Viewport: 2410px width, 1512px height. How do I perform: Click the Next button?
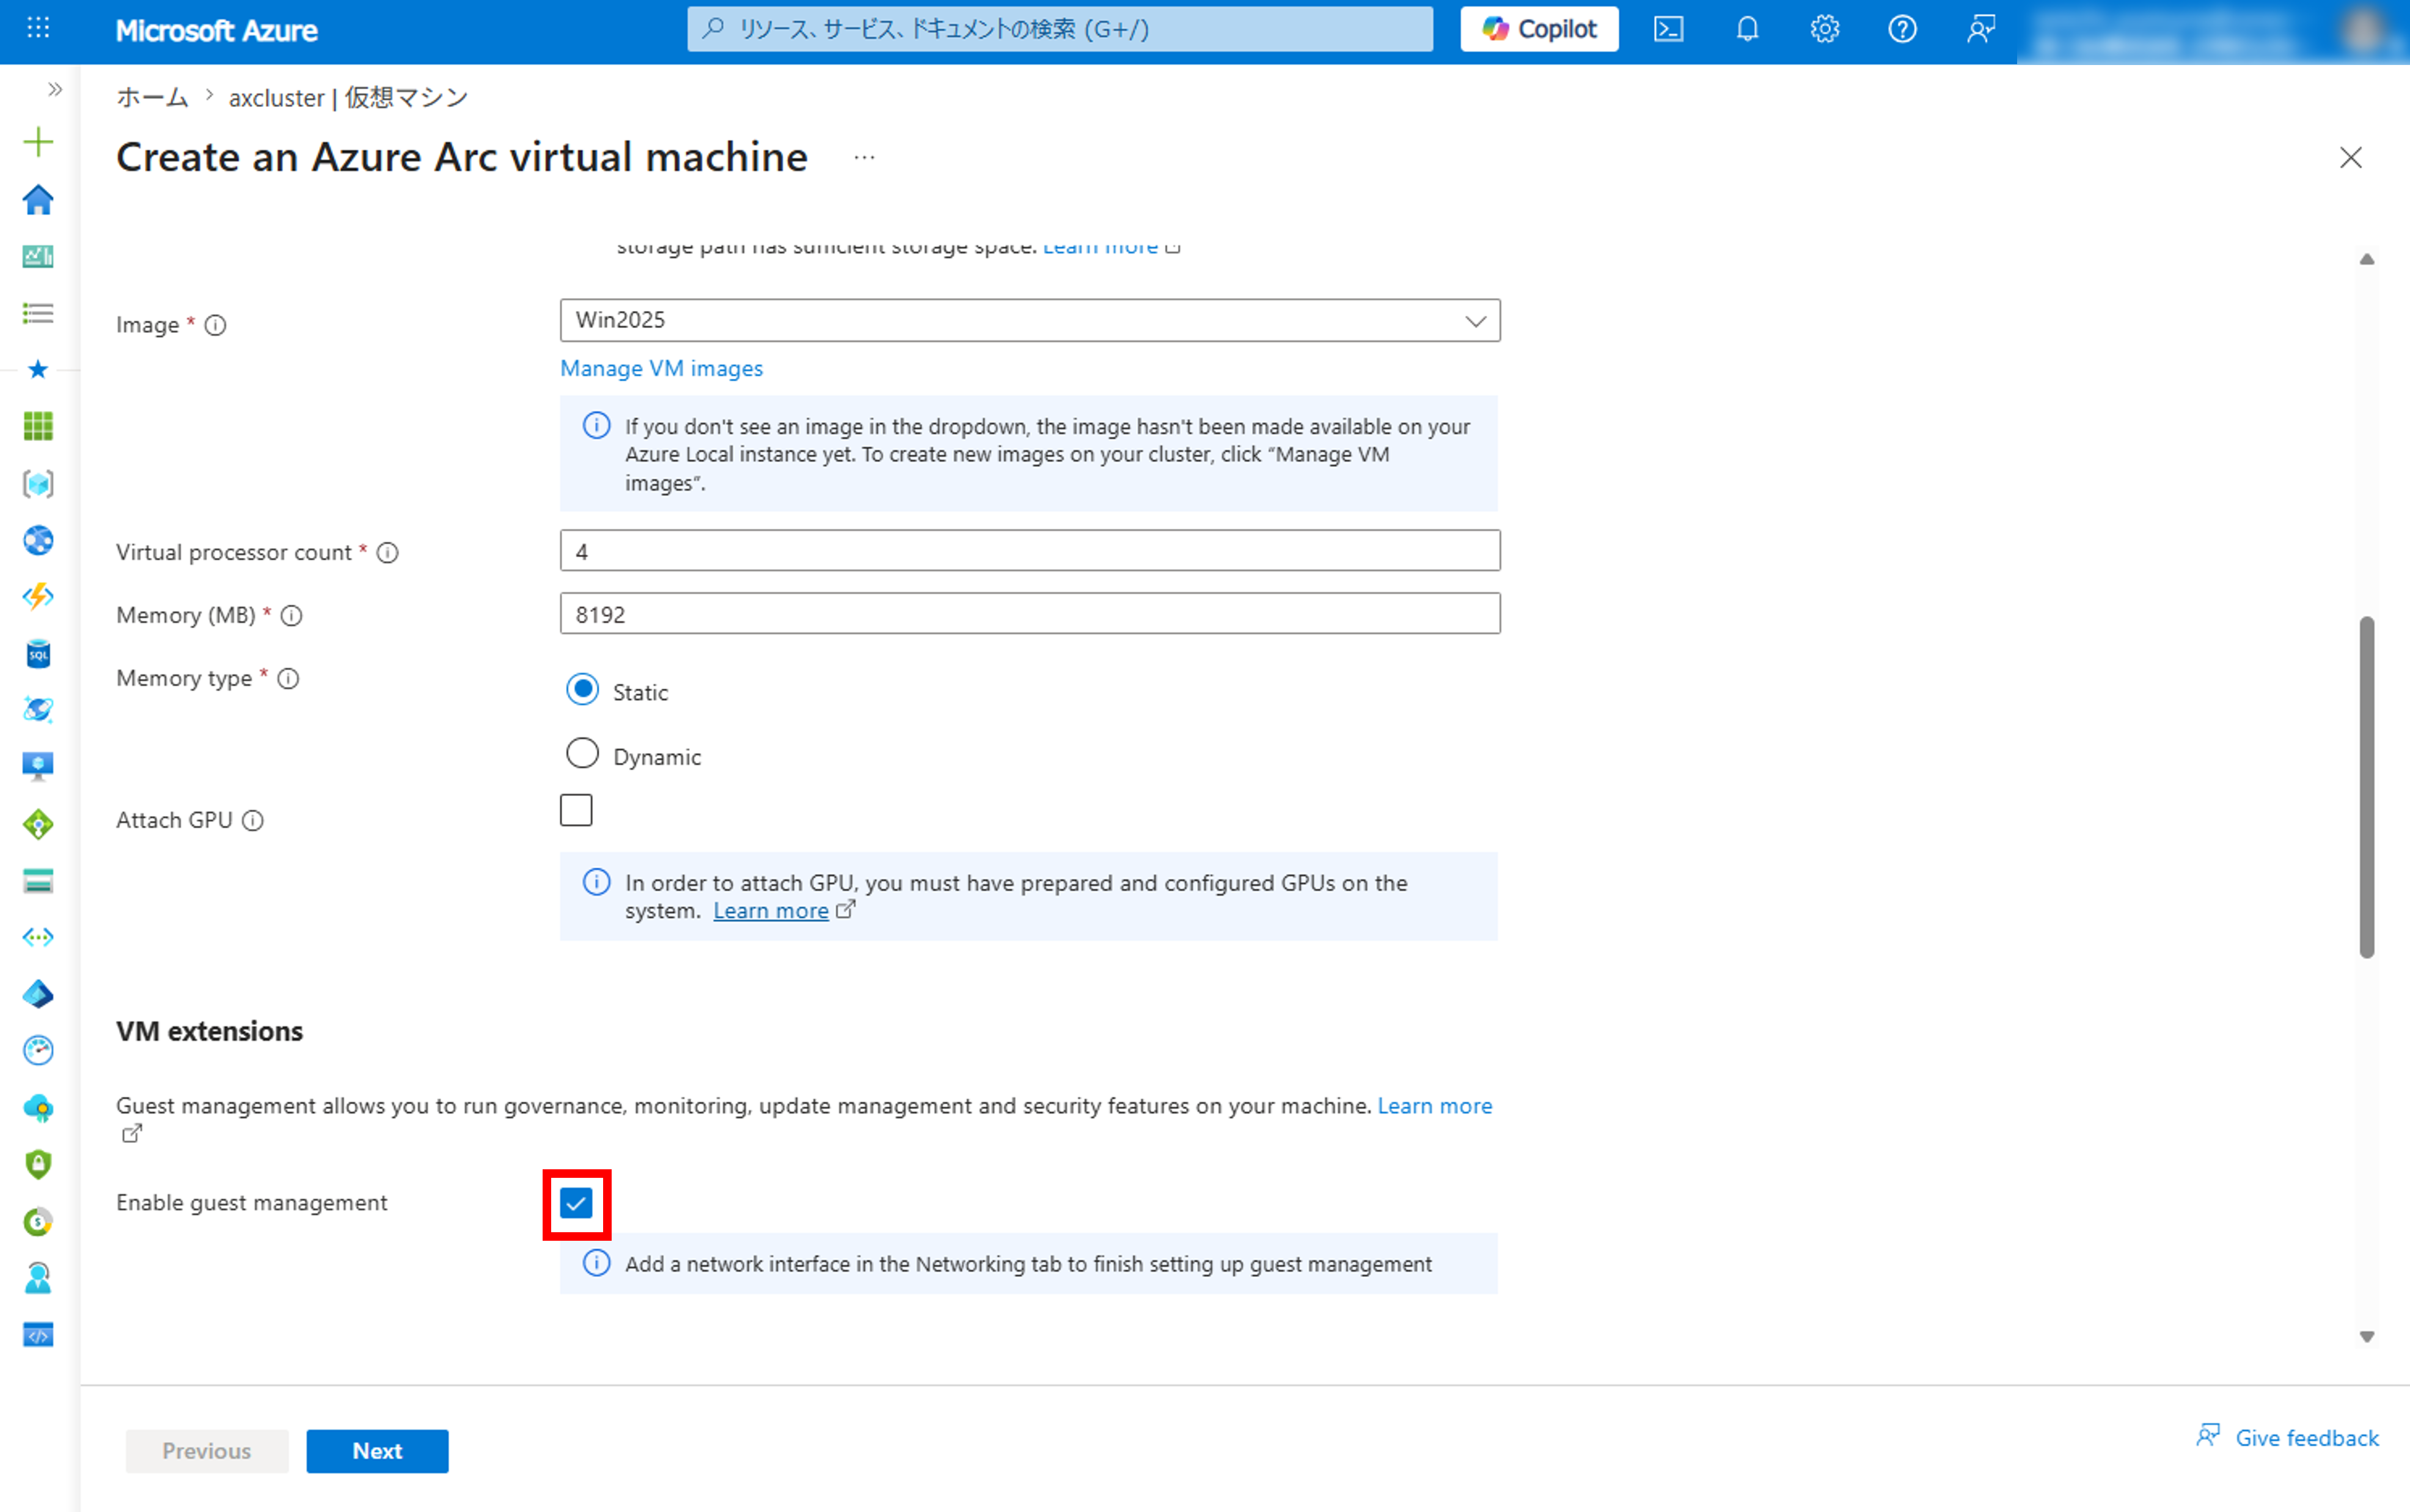click(x=377, y=1451)
